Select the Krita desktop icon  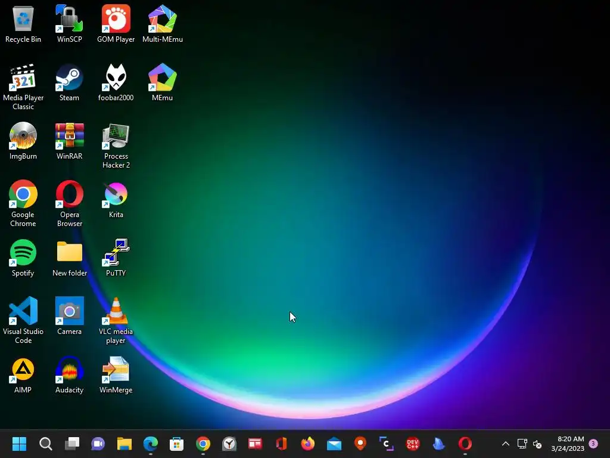tap(116, 199)
